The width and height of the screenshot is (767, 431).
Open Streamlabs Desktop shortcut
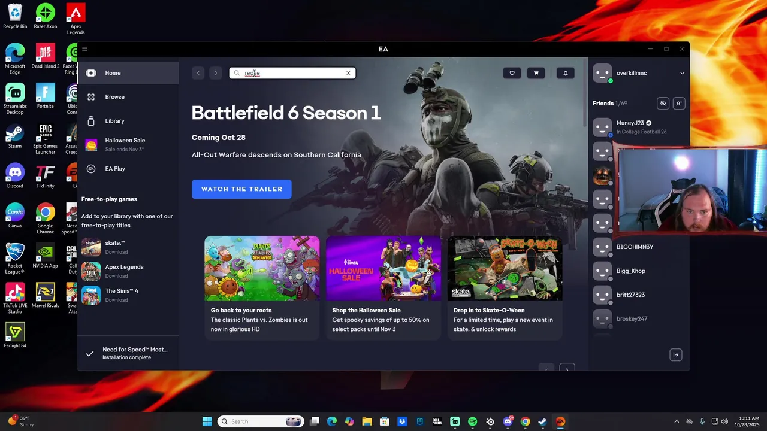click(15, 99)
